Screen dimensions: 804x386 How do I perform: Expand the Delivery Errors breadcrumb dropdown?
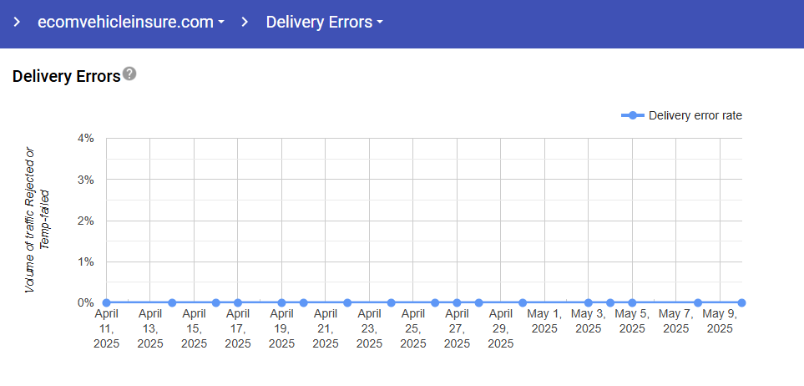click(x=324, y=23)
